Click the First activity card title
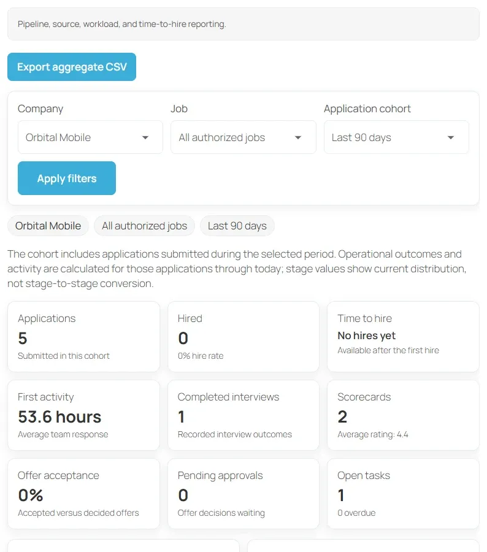This screenshot has width=487, height=552. click(x=46, y=397)
